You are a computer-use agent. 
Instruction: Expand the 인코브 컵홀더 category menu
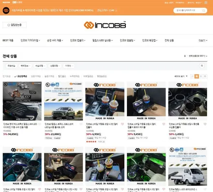pyautogui.click(x=77, y=40)
